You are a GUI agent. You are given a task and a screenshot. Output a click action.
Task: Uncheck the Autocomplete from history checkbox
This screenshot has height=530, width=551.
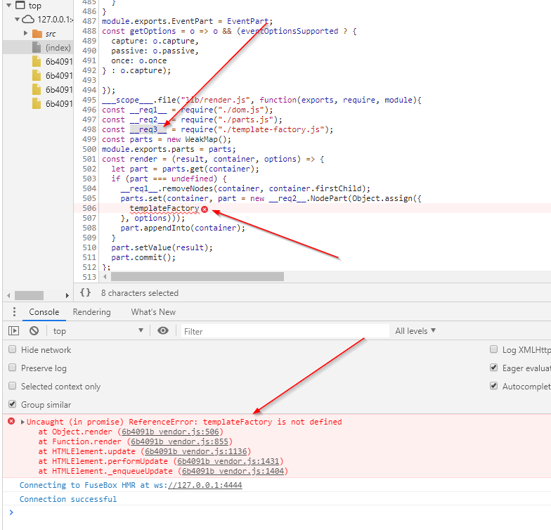tap(493, 386)
